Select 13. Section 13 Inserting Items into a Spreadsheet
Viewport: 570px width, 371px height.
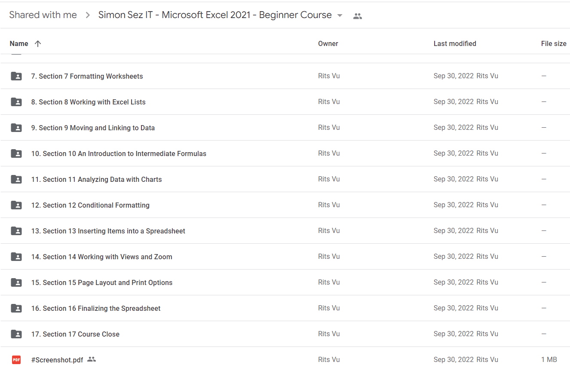[108, 231]
